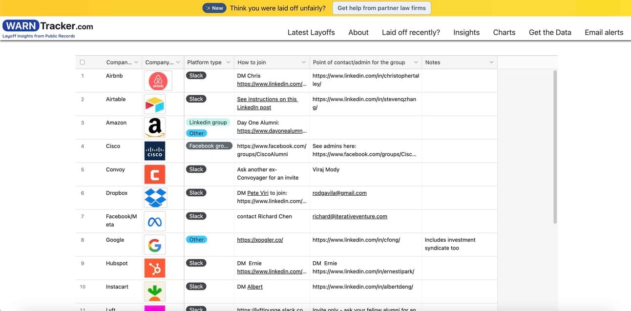Open the Laid off recently? page
Viewport: 631px width, 311px height.
pyautogui.click(x=411, y=32)
